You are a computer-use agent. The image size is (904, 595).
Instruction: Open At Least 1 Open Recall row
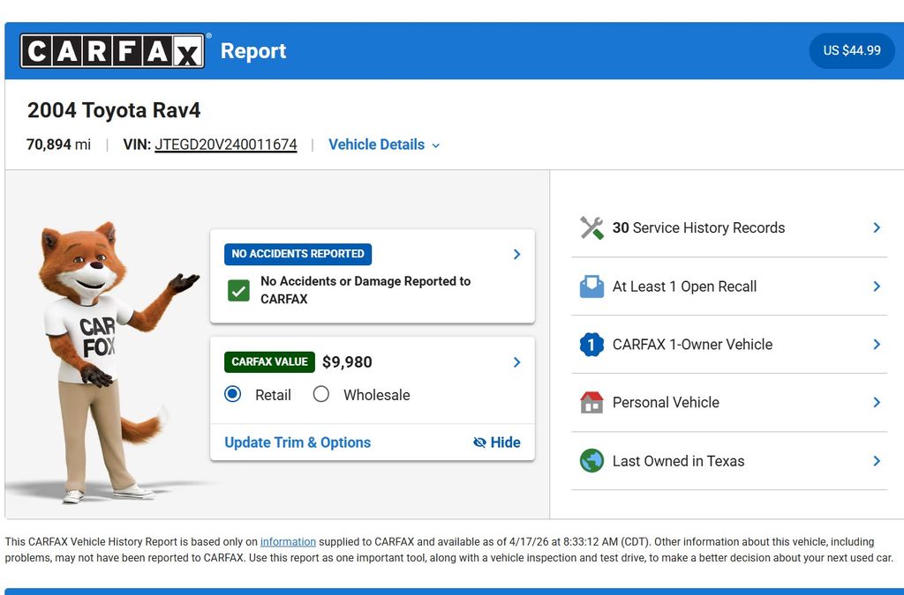(x=728, y=286)
